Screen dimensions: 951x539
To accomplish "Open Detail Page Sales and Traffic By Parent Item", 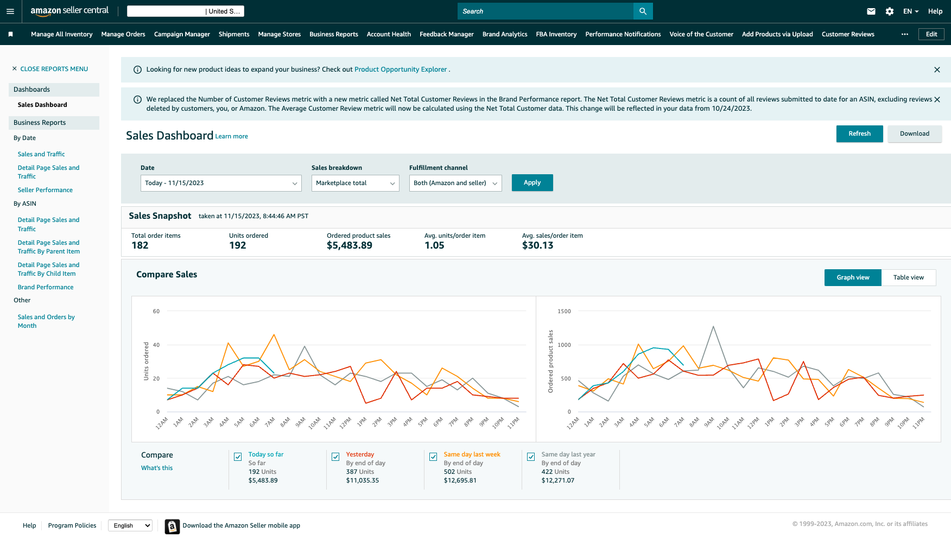I will (x=49, y=247).
